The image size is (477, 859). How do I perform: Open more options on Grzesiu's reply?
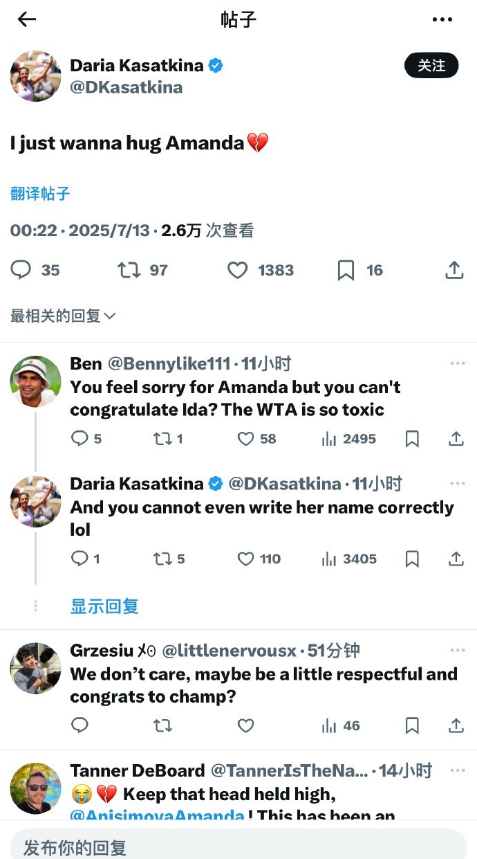click(x=457, y=651)
